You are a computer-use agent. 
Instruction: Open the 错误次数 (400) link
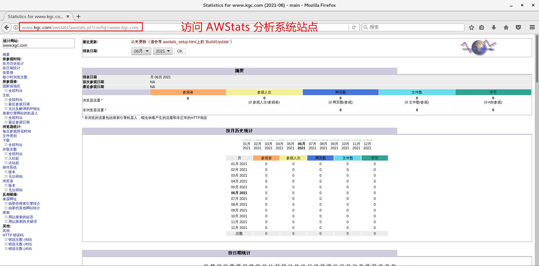pos(20,240)
